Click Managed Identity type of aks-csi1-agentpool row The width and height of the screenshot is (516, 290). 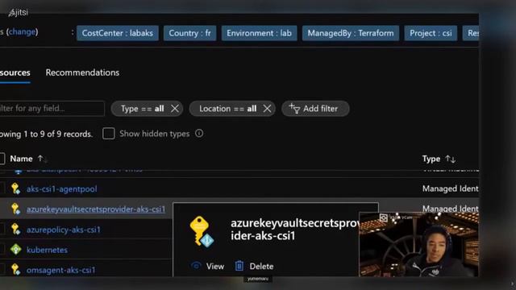(x=450, y=188)
